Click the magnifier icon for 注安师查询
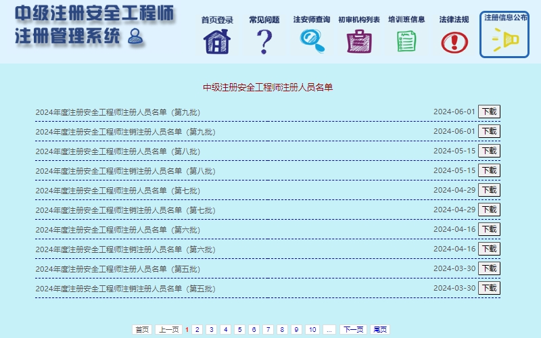This screenshot has width=541, height=338. (x=312, y=41)
